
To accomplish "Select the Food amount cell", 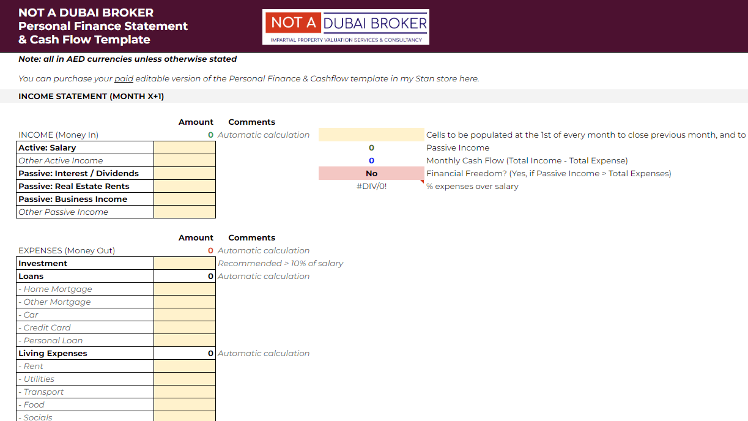I will pyautogui.click(x=185, y=404).
